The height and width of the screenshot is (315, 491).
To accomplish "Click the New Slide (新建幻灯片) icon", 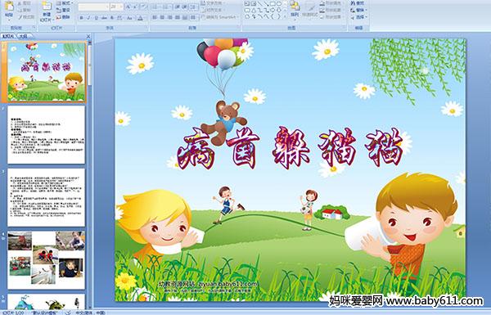I will pyautogui.click(x=47, y=7).
